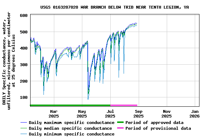Click legend text Daily minimum specific conductance
Screen dimensions: 207x138
click(x=72, y=134)
